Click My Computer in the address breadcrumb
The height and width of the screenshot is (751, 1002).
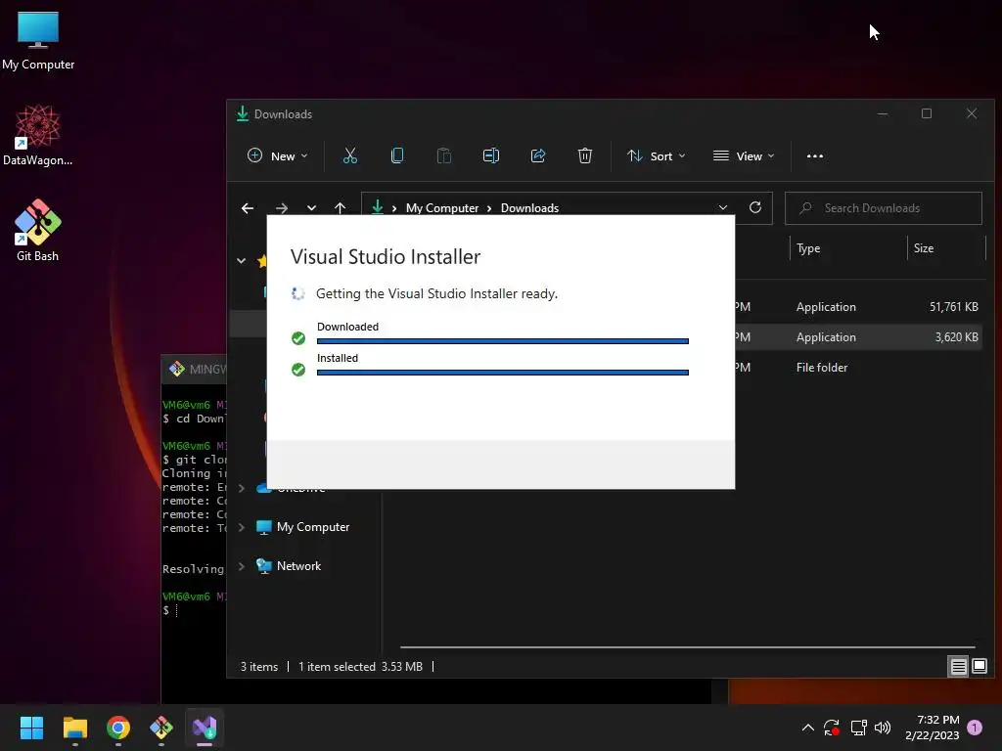[x=442, y=208]
